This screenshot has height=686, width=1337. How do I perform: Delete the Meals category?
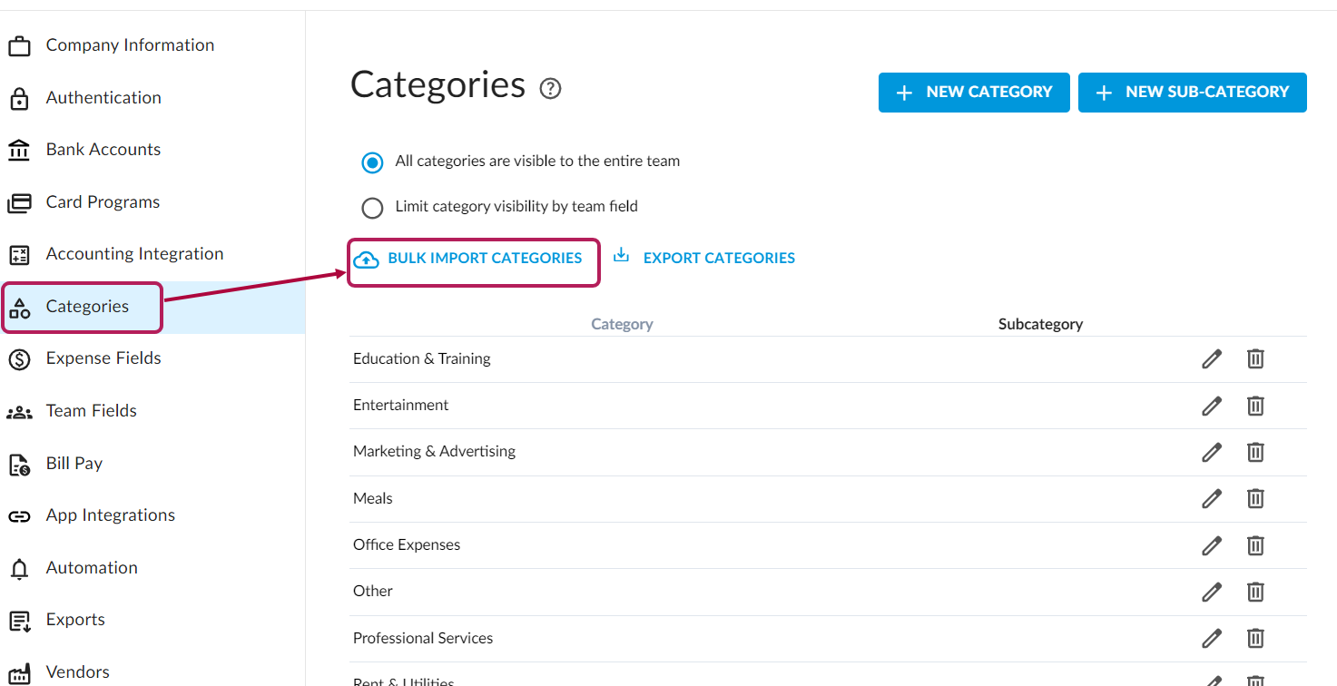[1254, 498]
